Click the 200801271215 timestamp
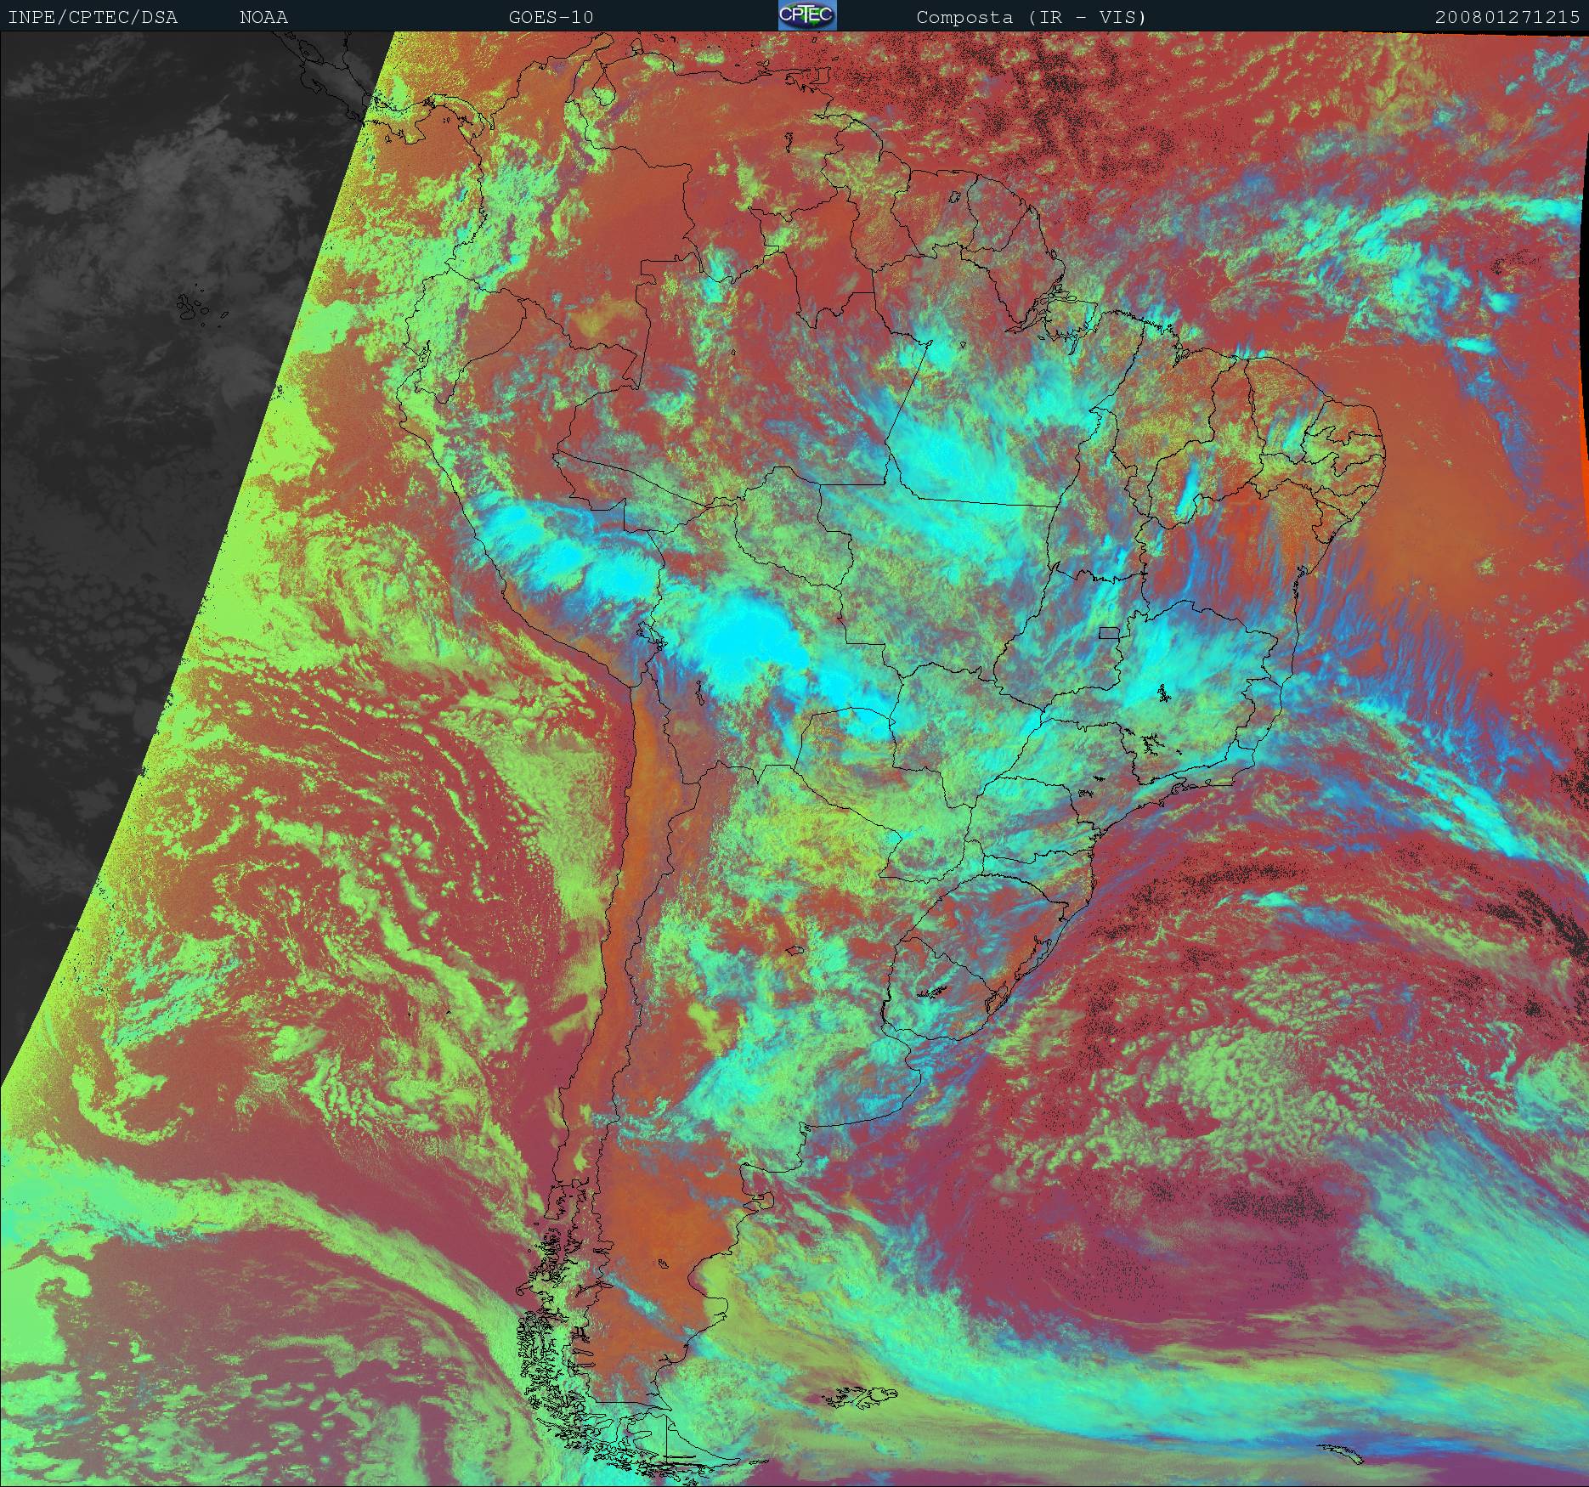This screenshot has height=1487, width=1589. click(x=1508, y=17)
